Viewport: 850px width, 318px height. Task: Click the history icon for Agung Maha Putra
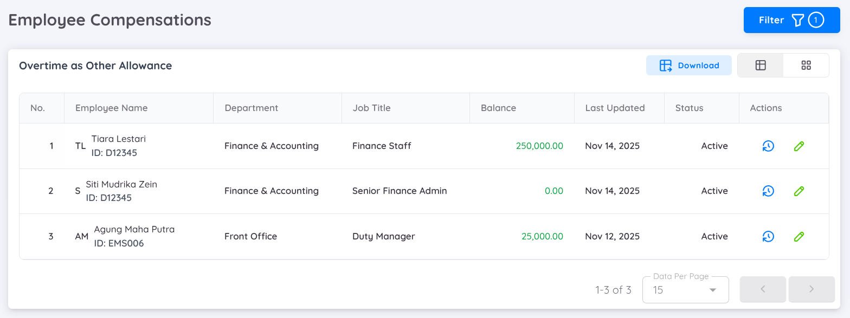pyautogui.click(x=768, y=236)
